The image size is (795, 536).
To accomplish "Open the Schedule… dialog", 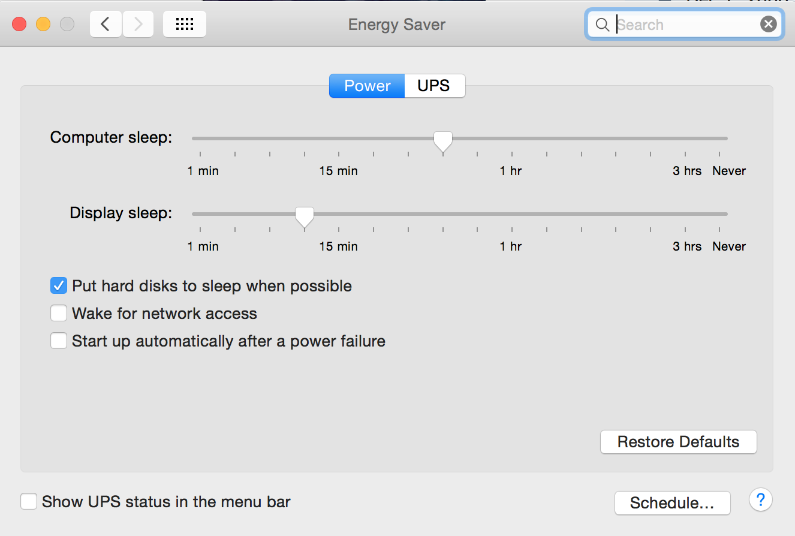I will click(672, 503).
